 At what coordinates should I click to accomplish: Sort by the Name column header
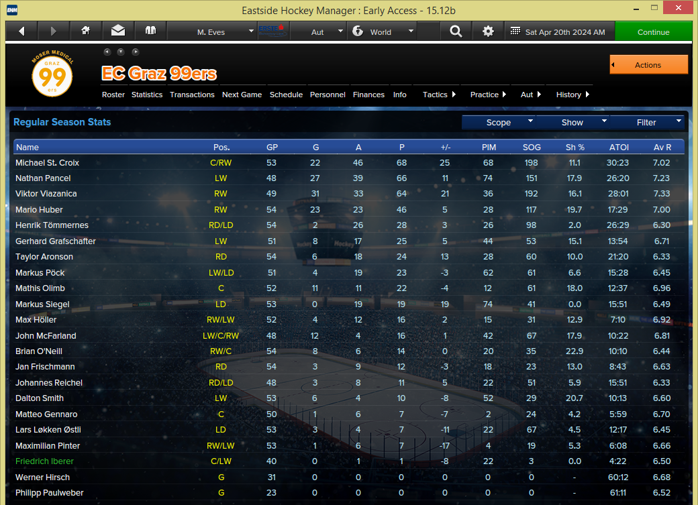coord(27,147)
